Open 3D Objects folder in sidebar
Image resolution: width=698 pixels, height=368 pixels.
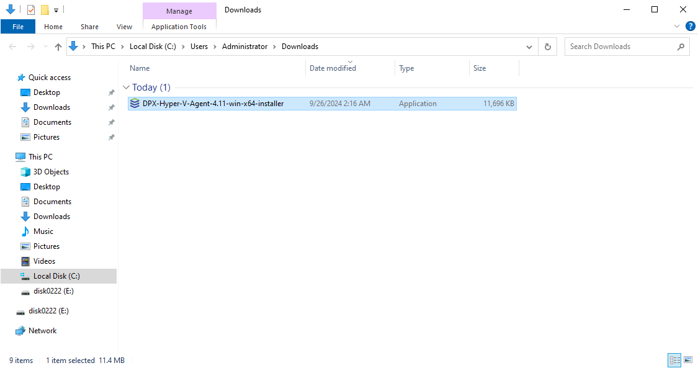tap(51, 172)
